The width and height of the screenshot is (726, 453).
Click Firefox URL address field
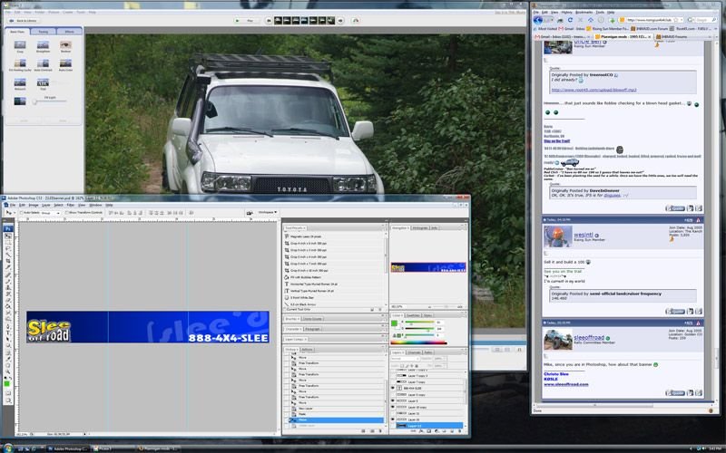pyautogui.click(x=652, y=20)
